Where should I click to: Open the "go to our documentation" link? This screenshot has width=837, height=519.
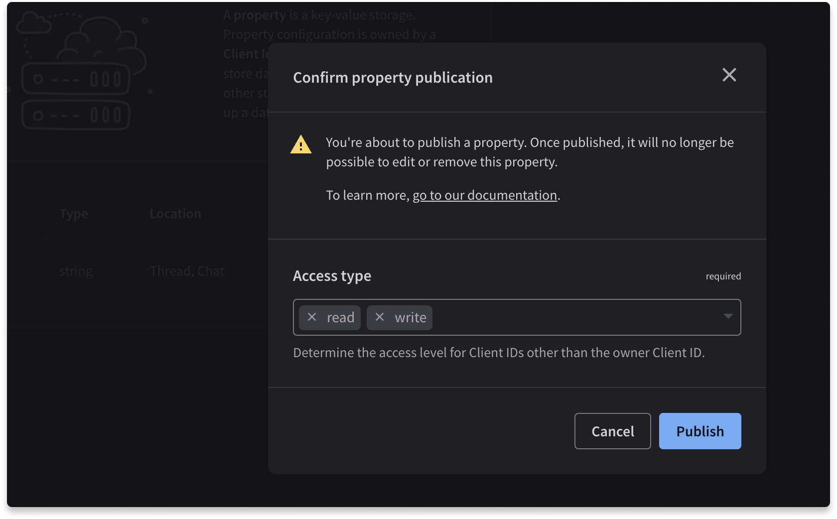(x=484, y=195)
